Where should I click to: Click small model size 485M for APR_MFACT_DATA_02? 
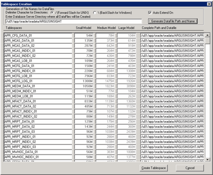[84, 106]
